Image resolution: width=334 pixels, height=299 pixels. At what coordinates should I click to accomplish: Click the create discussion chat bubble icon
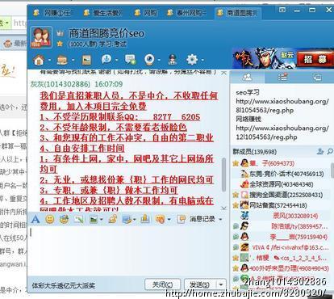click(x=130, y=60)
